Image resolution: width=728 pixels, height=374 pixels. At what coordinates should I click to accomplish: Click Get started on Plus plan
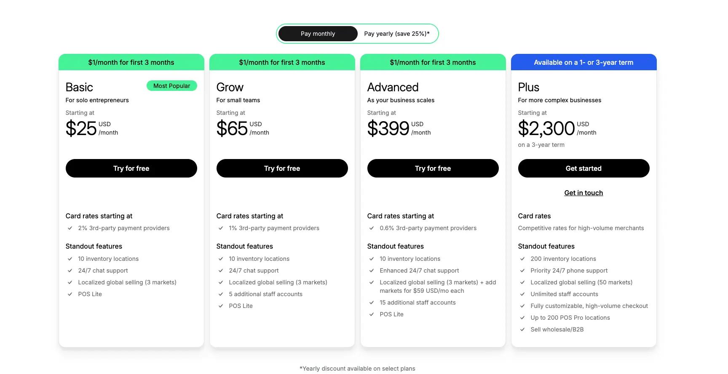(583, 168)
